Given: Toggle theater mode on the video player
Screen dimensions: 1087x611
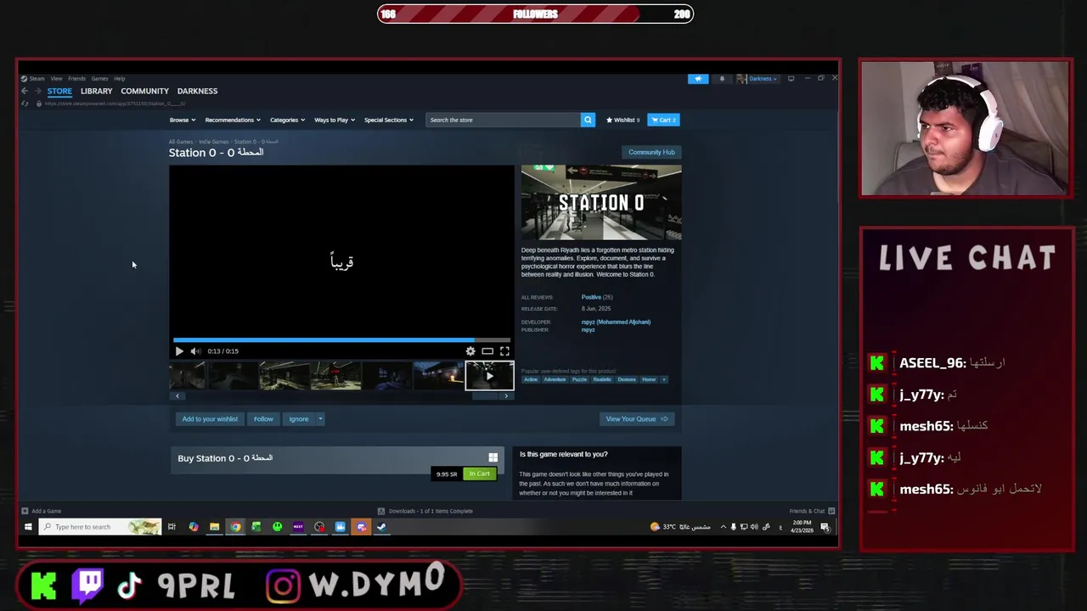Looking at the screenshot, I should tap(487, 350).
